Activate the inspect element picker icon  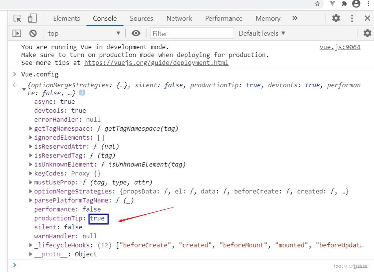click(x=17, y=18)
